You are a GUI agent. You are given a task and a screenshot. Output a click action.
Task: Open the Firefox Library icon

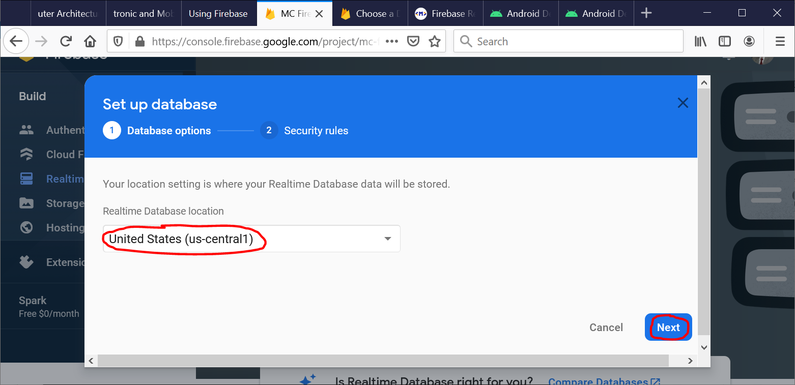(700, 42)
